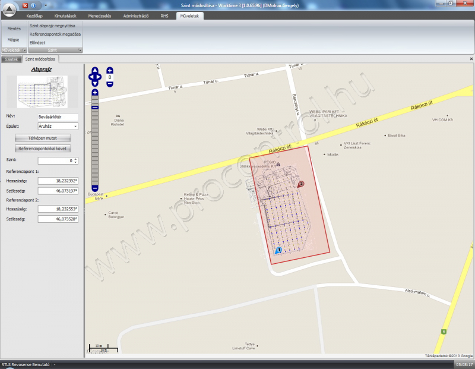The width and height of the screenshot is (475, 369).
Task: Click the WEBS IPARI KFT VILÁGÍTÁSTECHNIKA label
Action: pyautogui.click(x=328, y=113)
